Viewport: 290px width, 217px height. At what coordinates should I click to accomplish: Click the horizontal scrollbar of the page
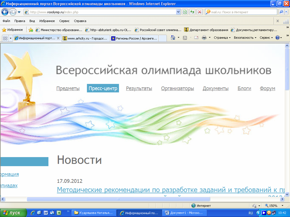118,199
